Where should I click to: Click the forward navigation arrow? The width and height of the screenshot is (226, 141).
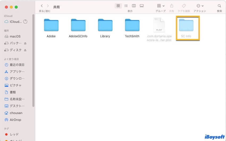(48, 6)
